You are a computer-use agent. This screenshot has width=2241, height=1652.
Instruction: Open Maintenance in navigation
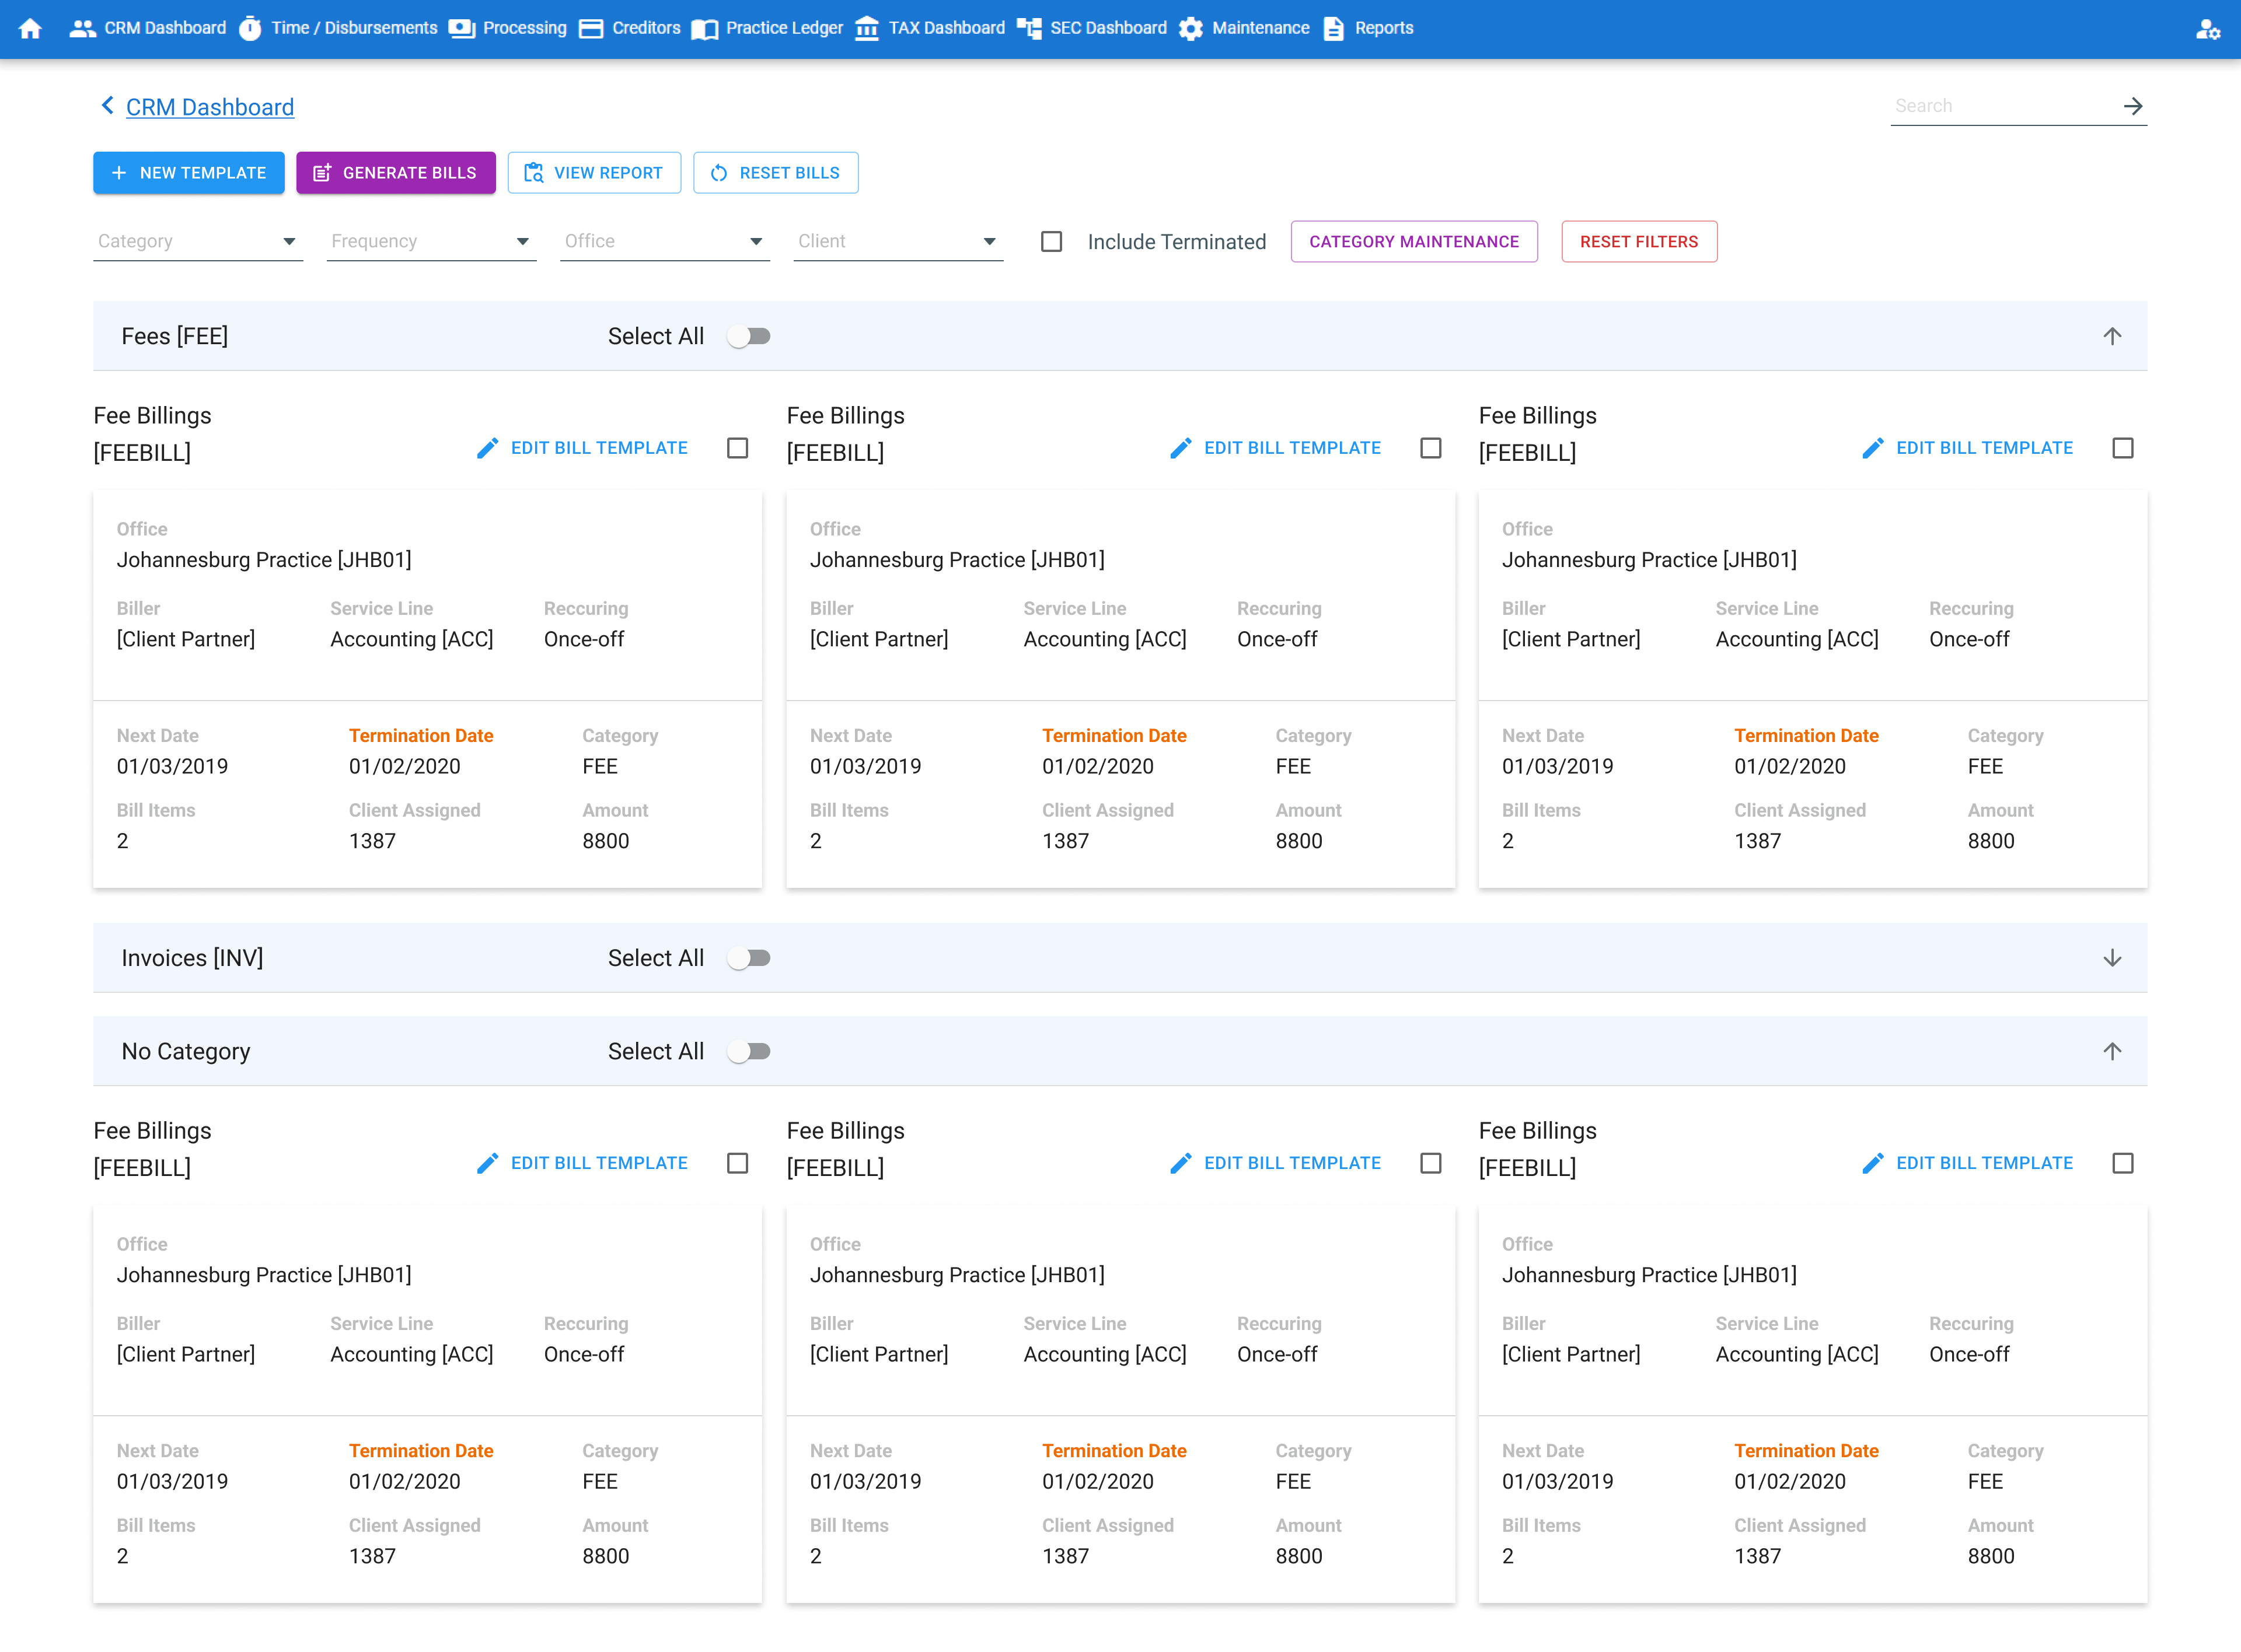tap(1261, 28)
